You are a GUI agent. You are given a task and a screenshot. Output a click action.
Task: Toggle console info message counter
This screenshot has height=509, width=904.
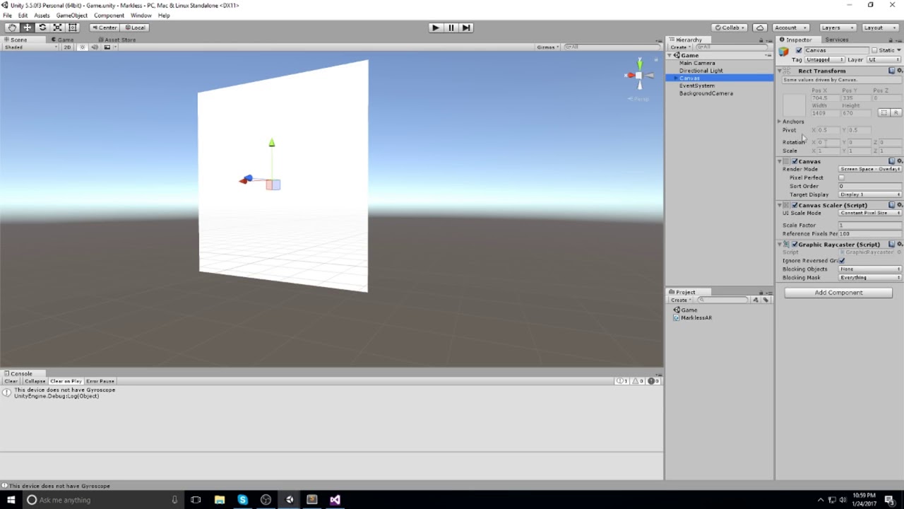[x=621, y=381]
